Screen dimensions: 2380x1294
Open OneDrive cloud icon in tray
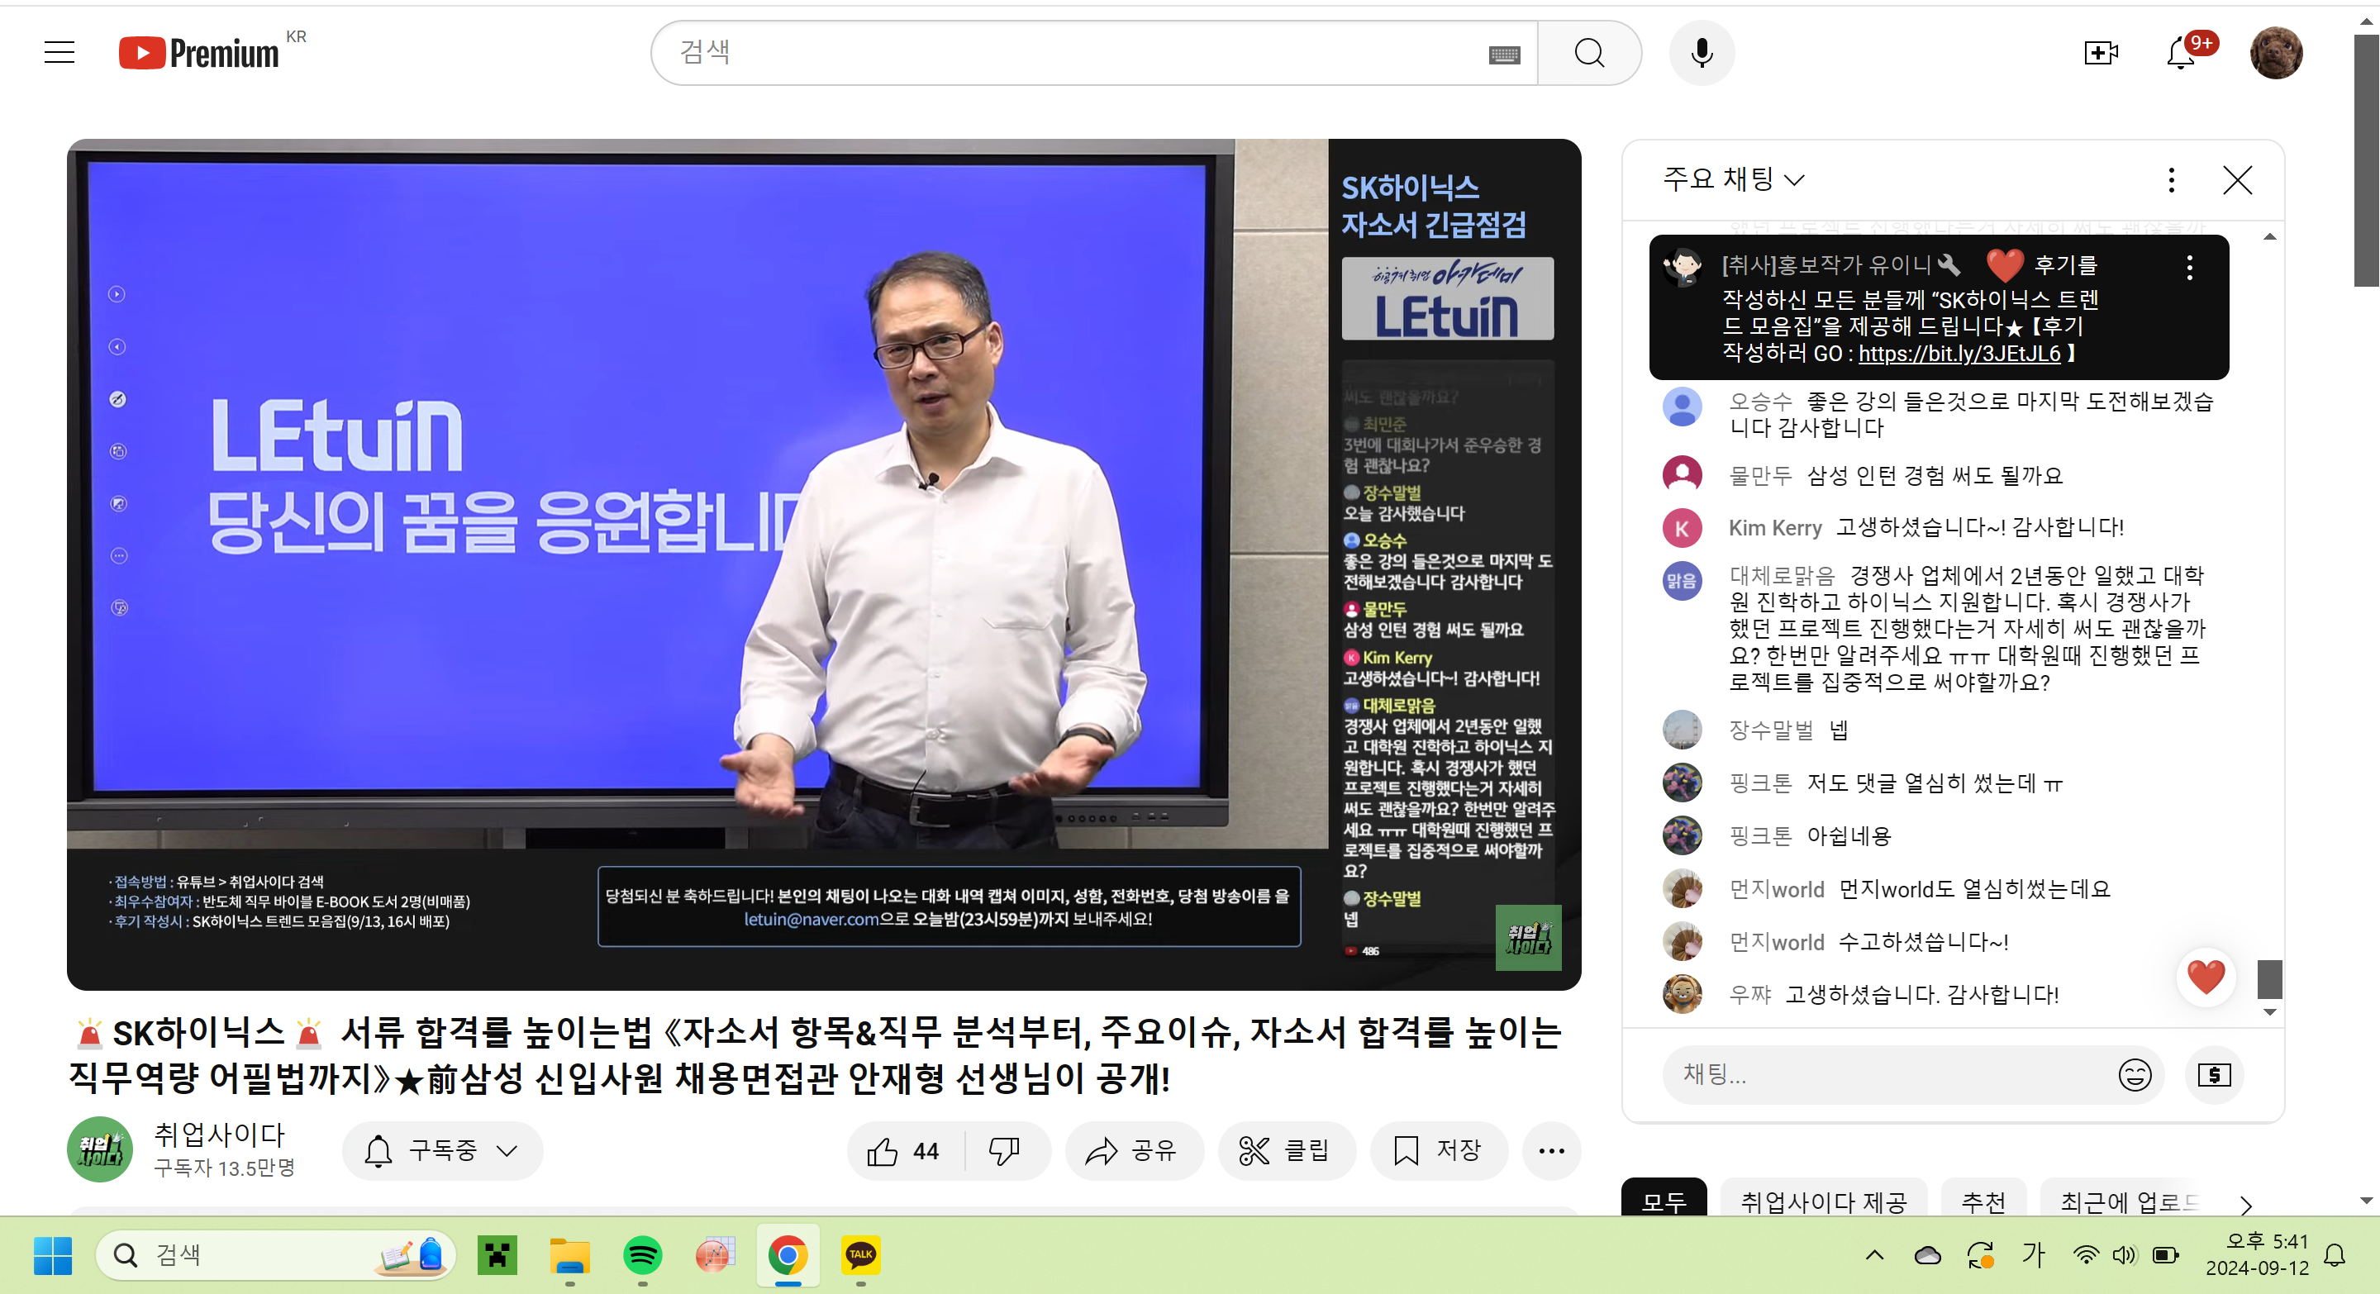[x=1927, y=1255]
